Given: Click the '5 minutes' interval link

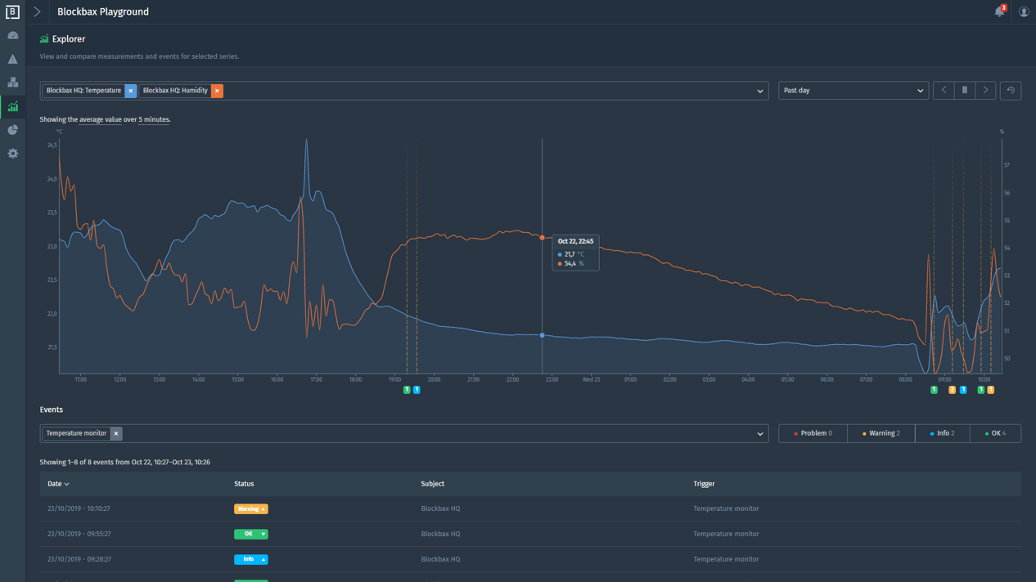Looking at the screenshot, I should [x=154, y=119].
